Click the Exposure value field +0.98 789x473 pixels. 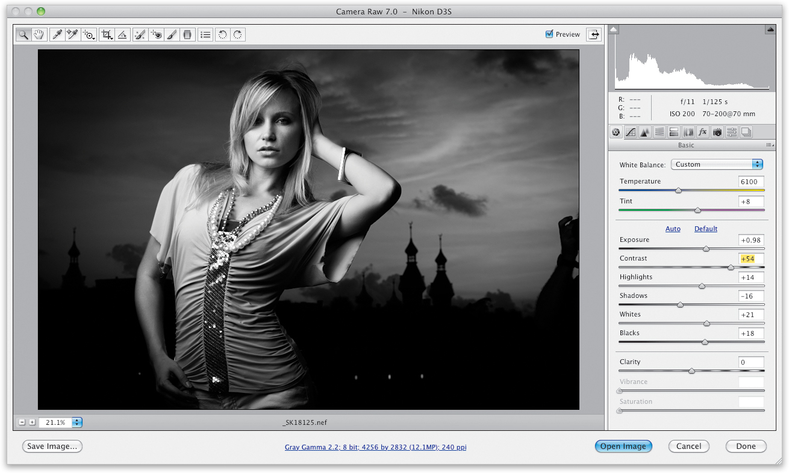(751, 240)
